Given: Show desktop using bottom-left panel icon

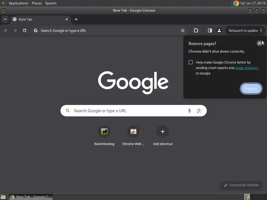Looking at the screenshot, I should click(x=3, y=197).
